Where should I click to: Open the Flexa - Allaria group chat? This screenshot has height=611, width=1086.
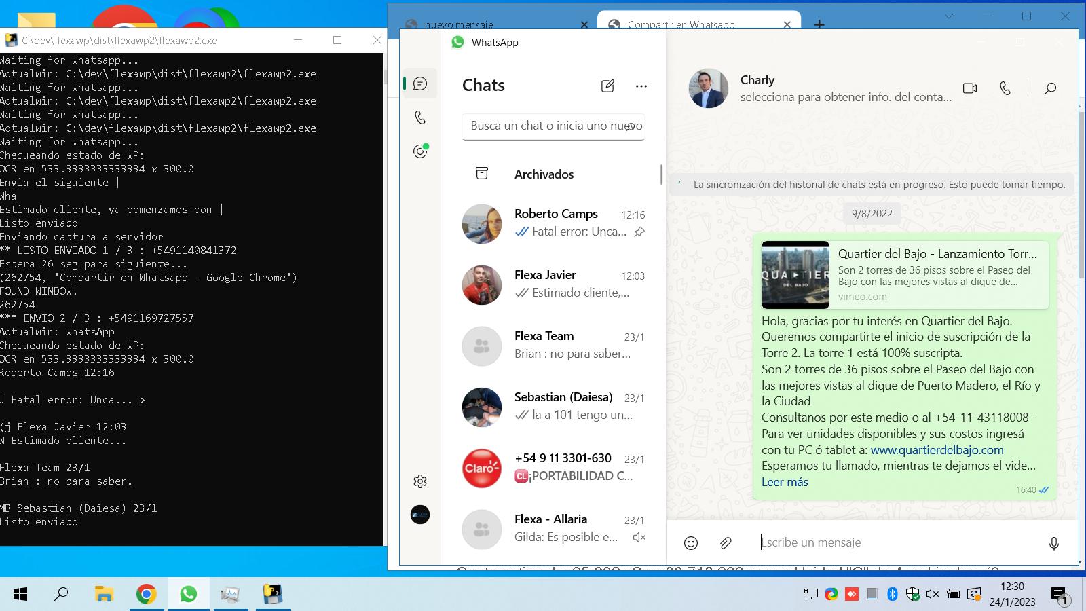pos(553,529)
